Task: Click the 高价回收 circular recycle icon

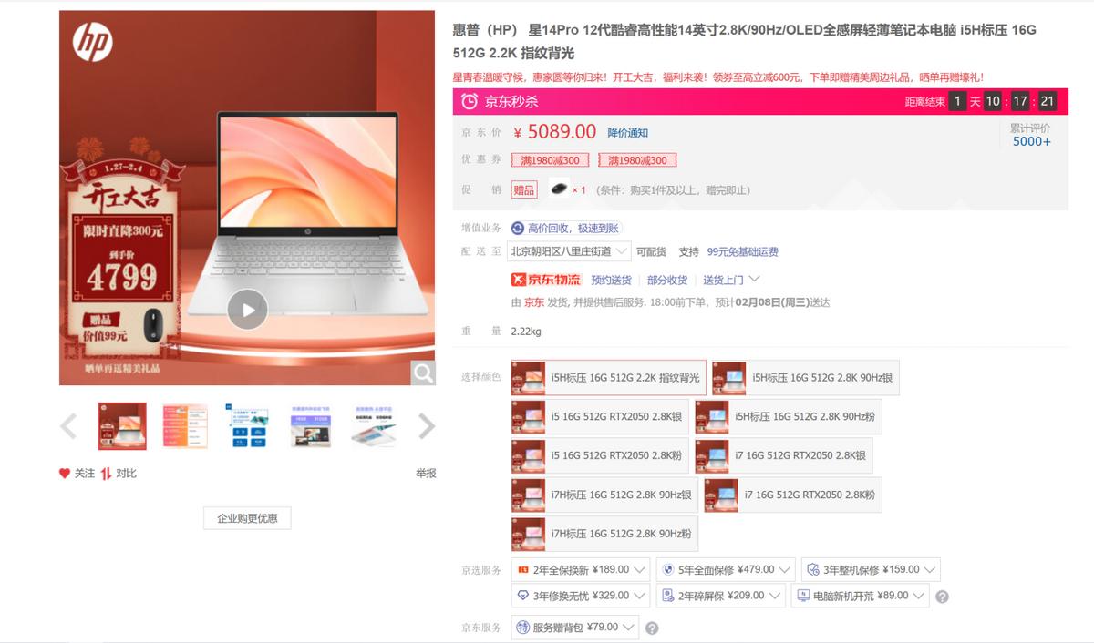Action: click(518, 226)
